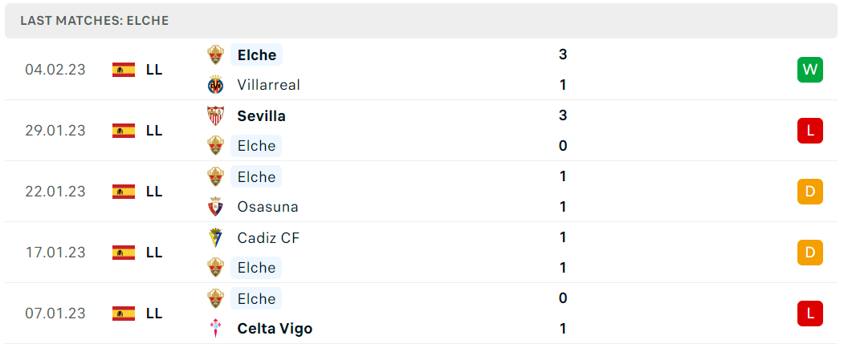
Task: Open the Osasuna team link
Action: (268, 207)
